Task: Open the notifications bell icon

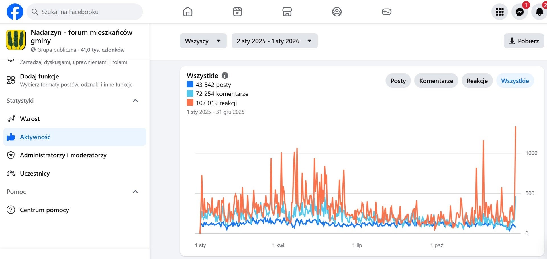Action: [539, 12]
